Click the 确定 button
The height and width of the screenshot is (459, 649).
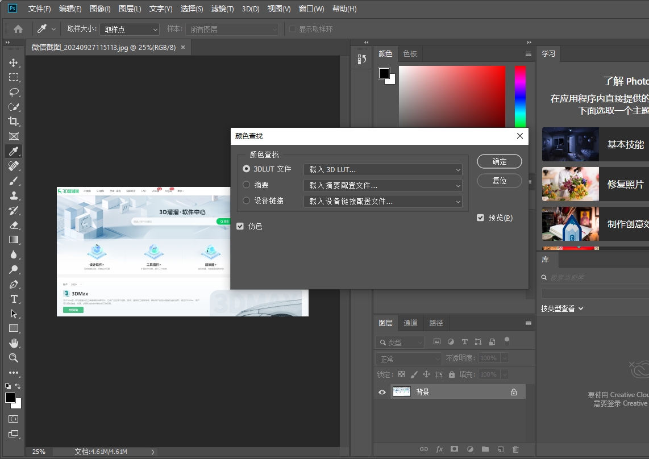[499, 161]
